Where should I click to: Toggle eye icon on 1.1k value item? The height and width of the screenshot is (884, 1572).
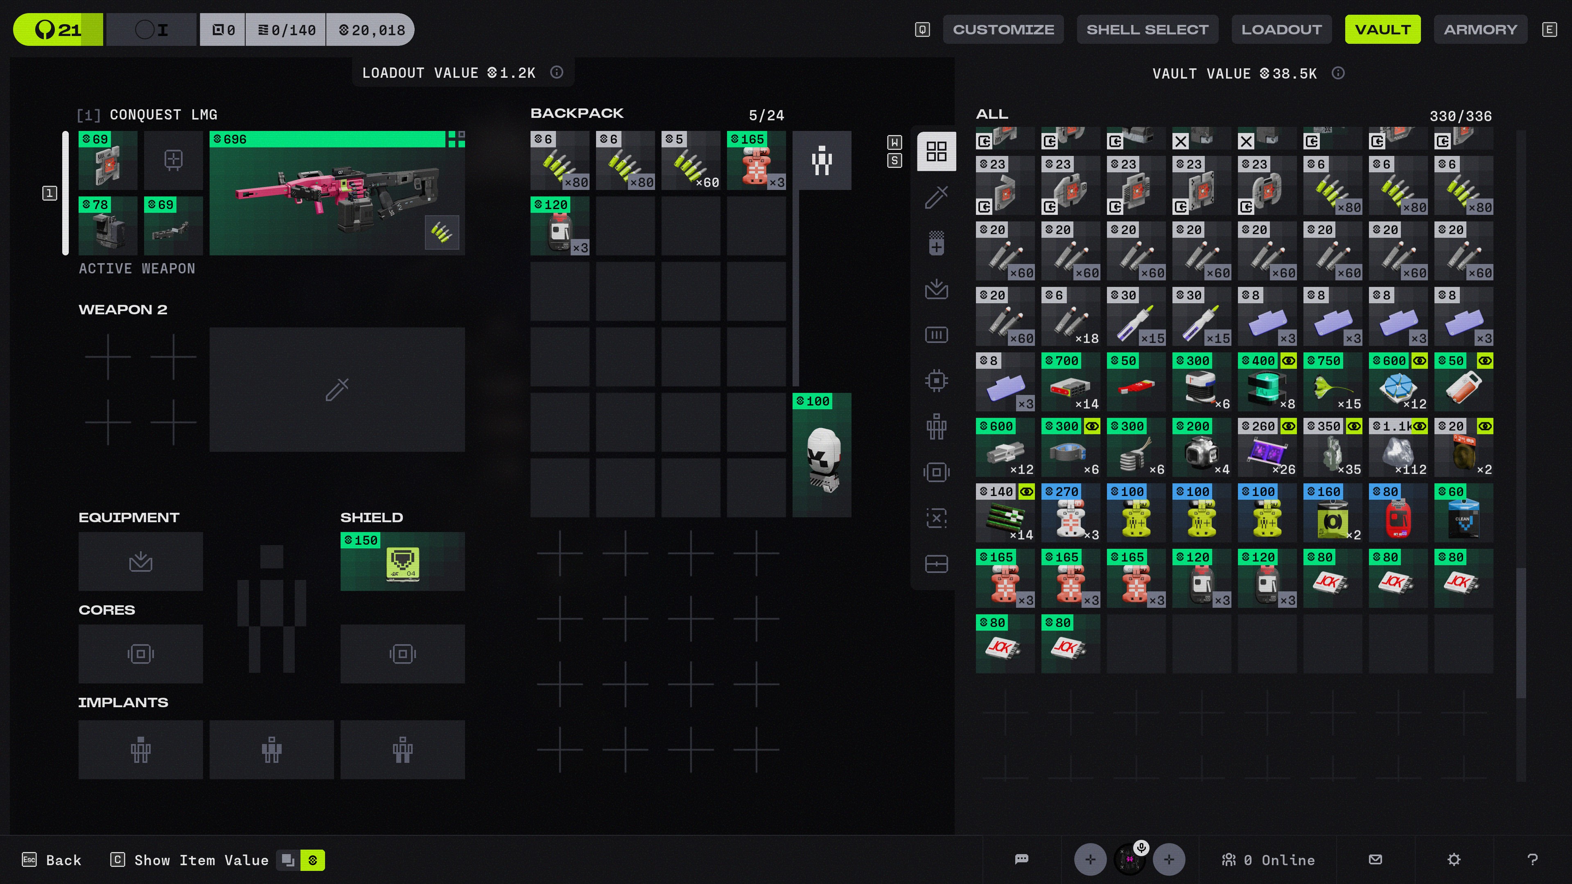pyautogui.click(x=1419, y=426)
